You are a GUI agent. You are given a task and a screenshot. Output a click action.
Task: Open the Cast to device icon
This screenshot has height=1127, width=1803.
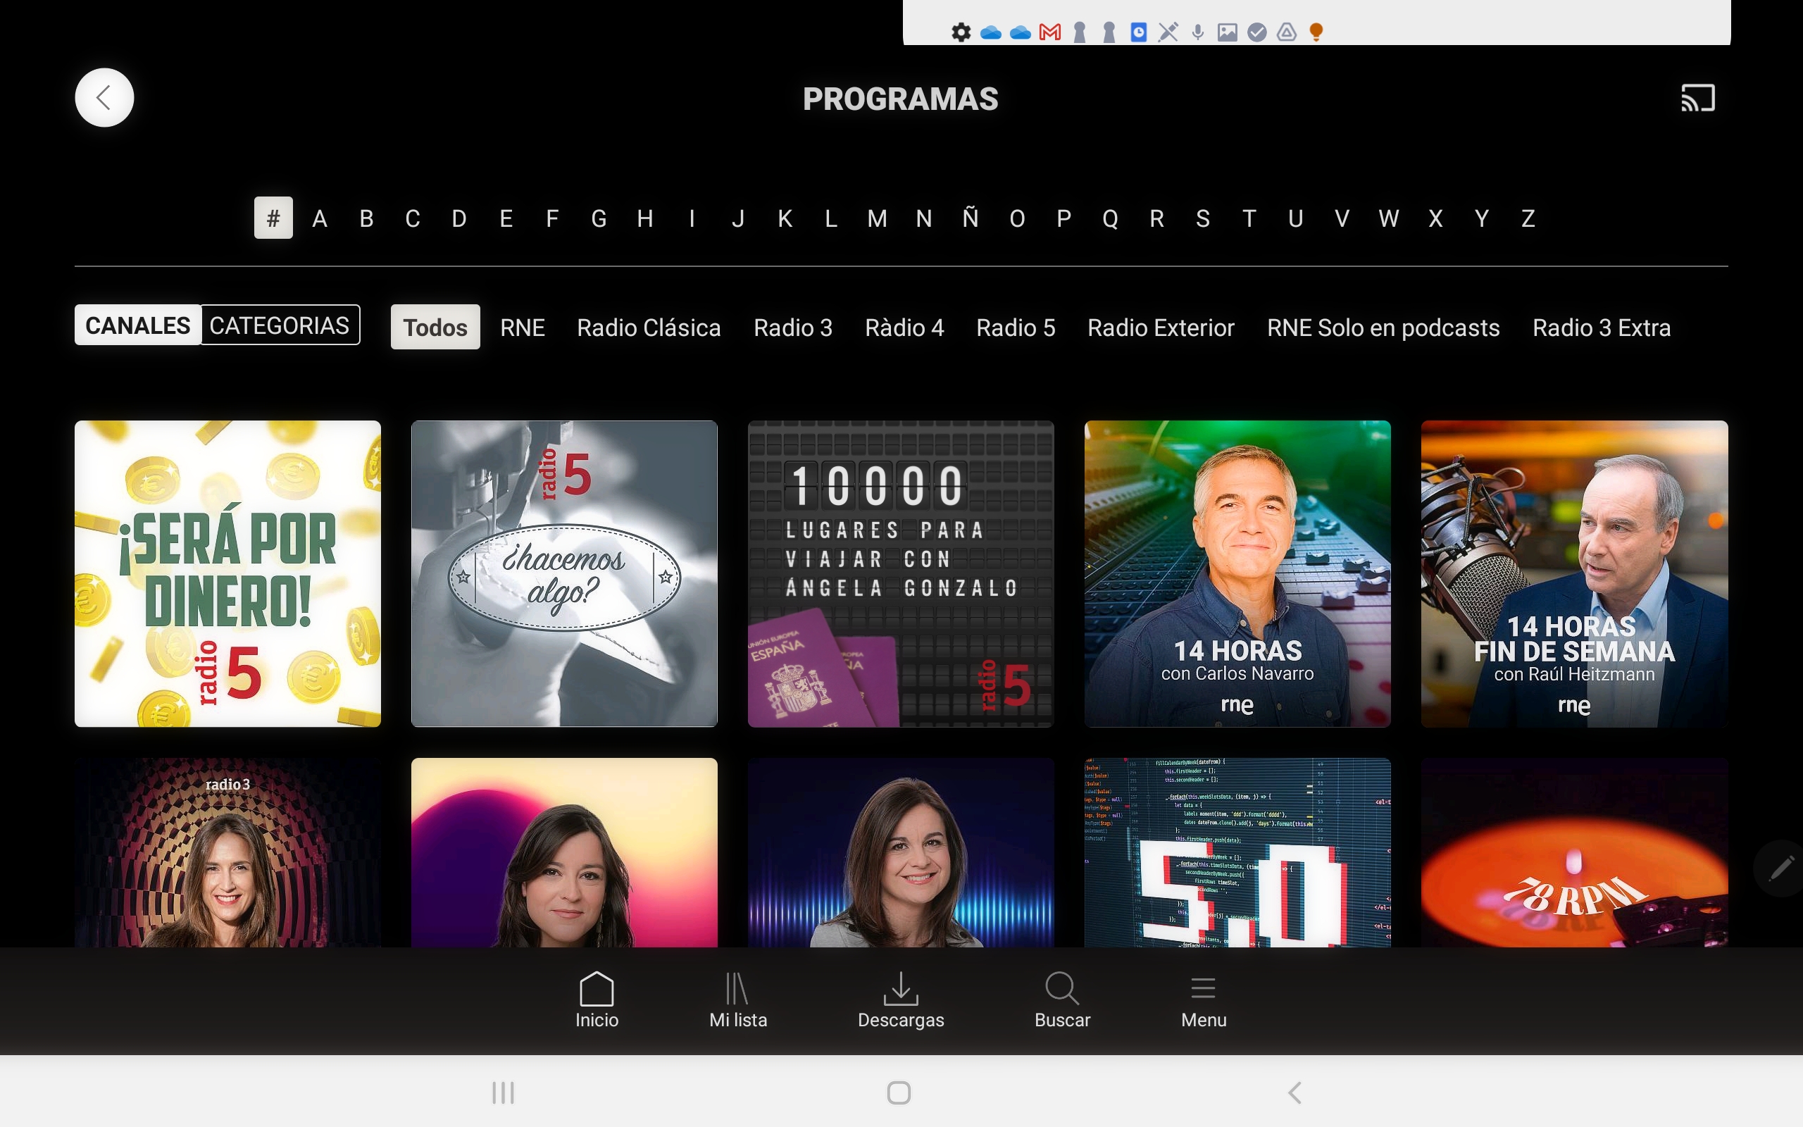click(1698, 98)
